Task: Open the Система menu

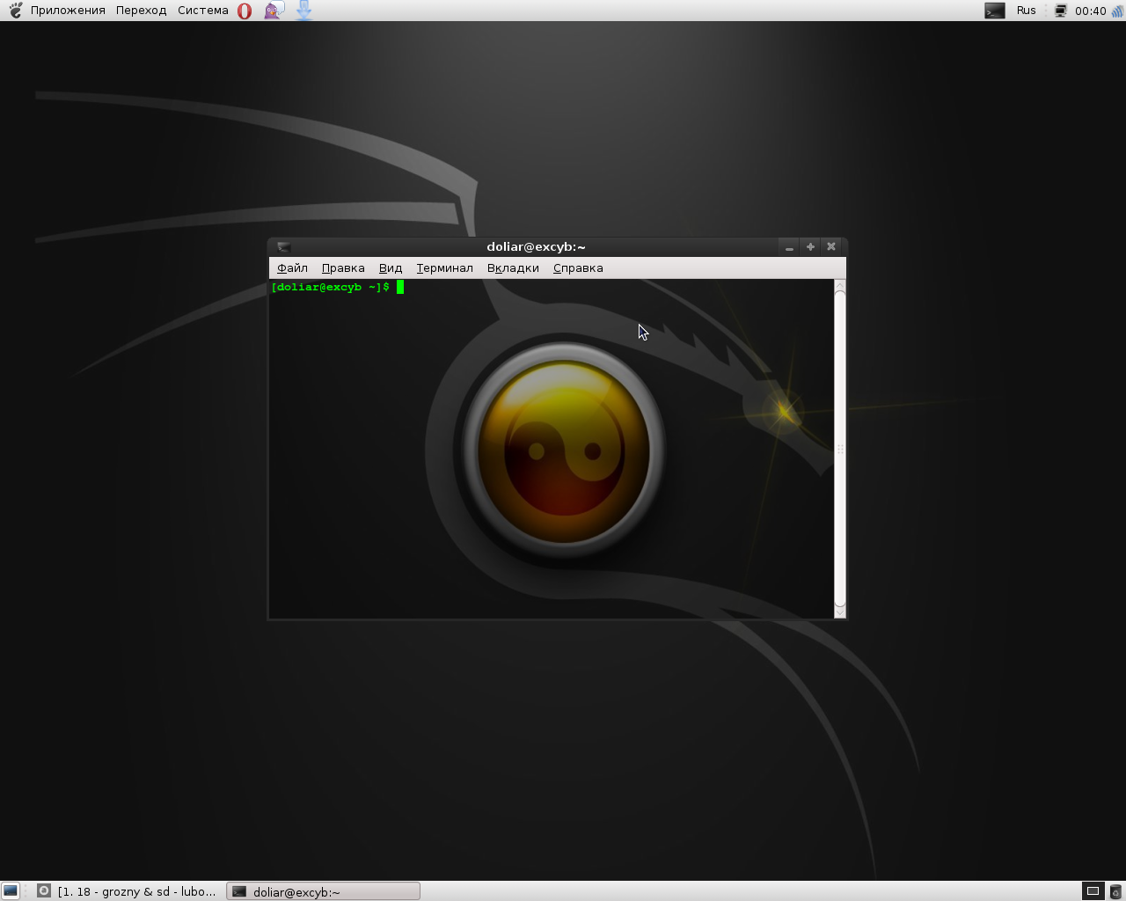Action: click(202, 11)
